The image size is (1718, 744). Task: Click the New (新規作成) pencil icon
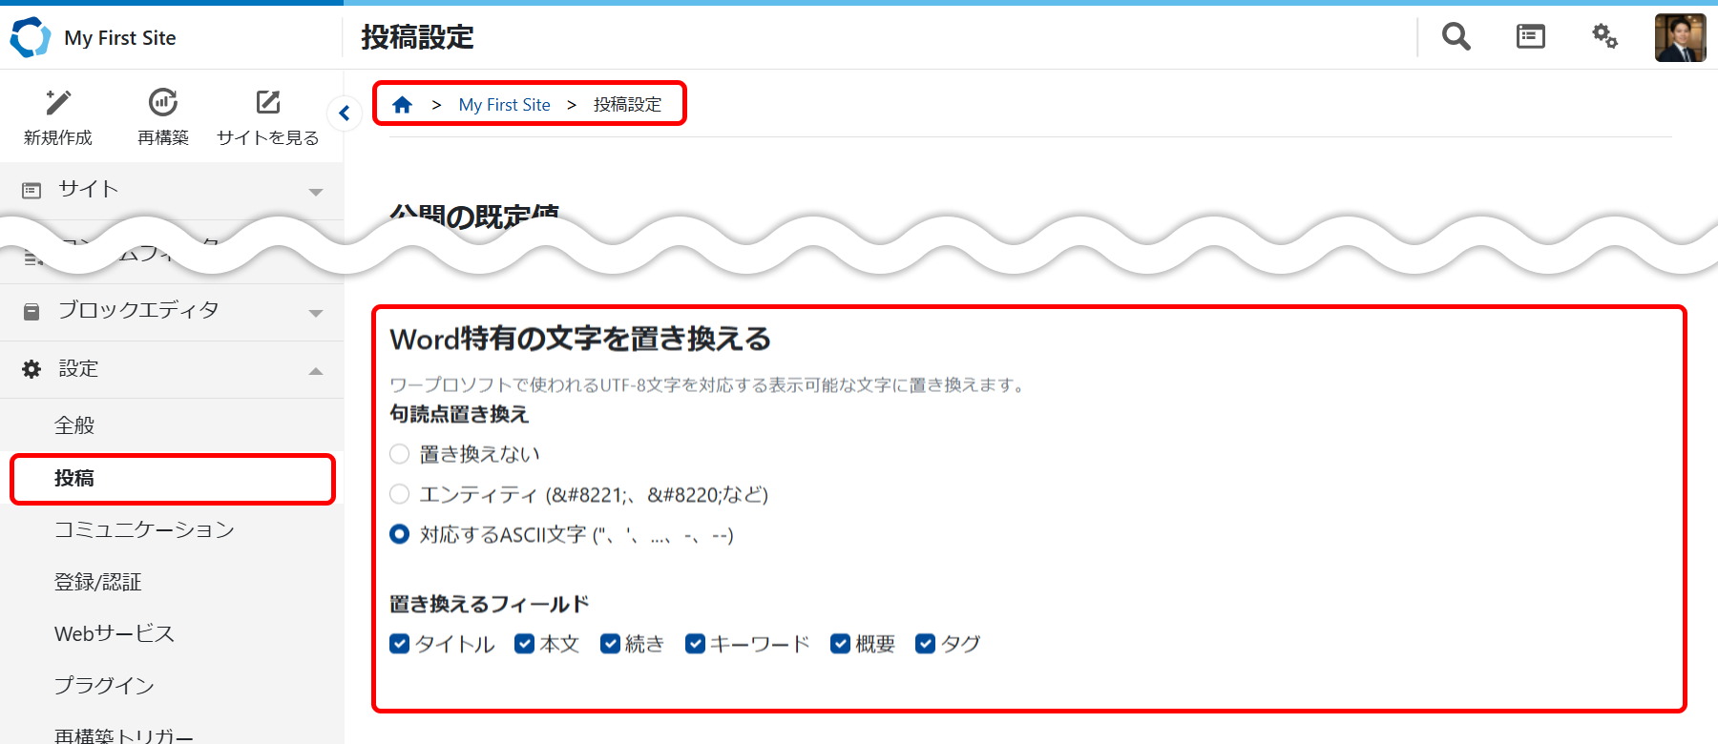click(58, 103)
